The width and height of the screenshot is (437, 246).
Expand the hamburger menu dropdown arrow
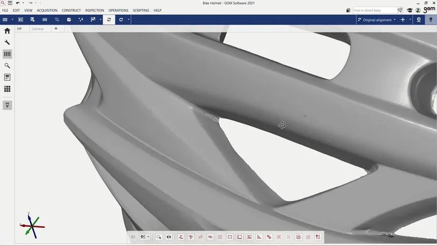[12, 20]
